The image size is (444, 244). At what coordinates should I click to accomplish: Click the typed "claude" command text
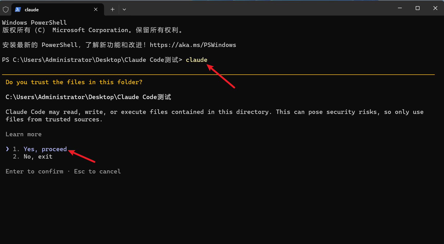tap(196, 60)
